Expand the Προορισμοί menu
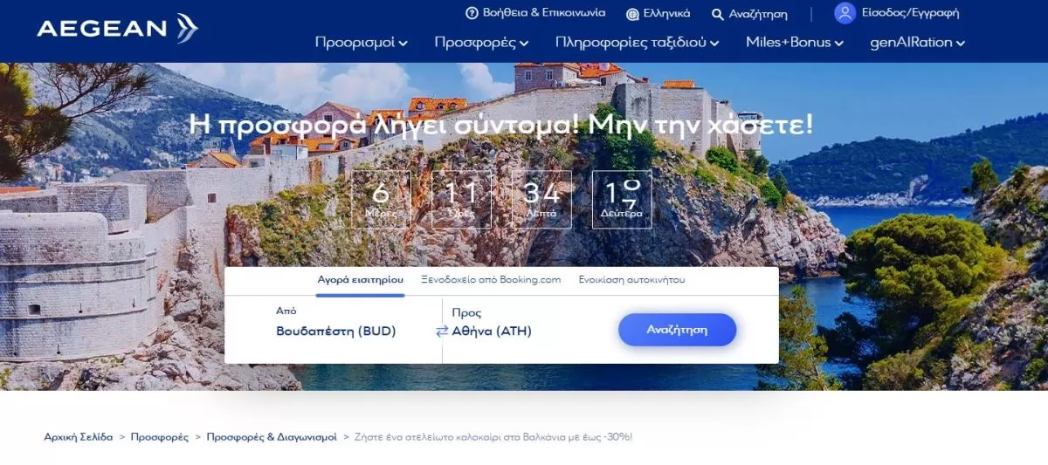Image resolution: width=1048 pixels, height=465 pixels. click(361, 42)
